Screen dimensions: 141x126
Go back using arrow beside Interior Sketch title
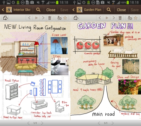(x=3, y=10)
